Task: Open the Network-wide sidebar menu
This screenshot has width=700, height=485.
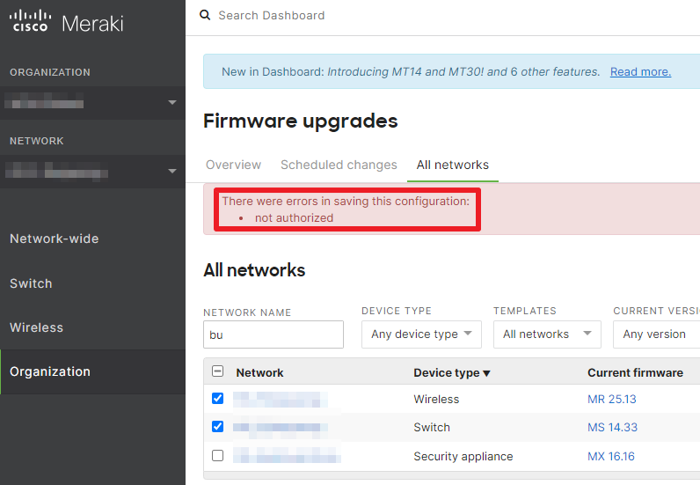Action: [x=55, y=239]
